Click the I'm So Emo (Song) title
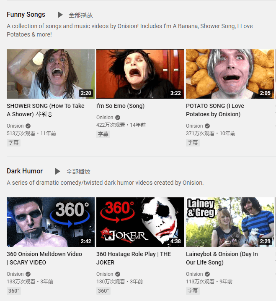The image size is (276, 301). click(120, 106)
